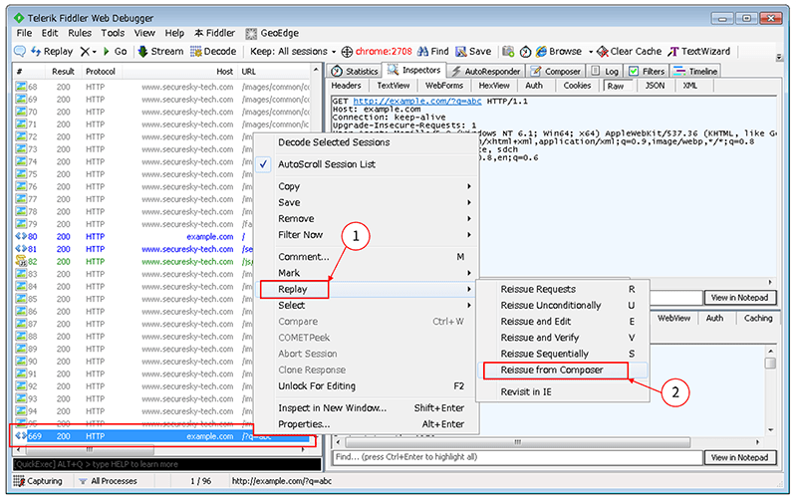Click the response pane vertical scrollbar thumb
The height and width of the screenshot is (500, 797).
[770, 363]
